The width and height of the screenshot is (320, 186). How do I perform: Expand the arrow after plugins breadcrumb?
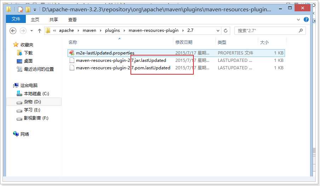pos(124,31)
